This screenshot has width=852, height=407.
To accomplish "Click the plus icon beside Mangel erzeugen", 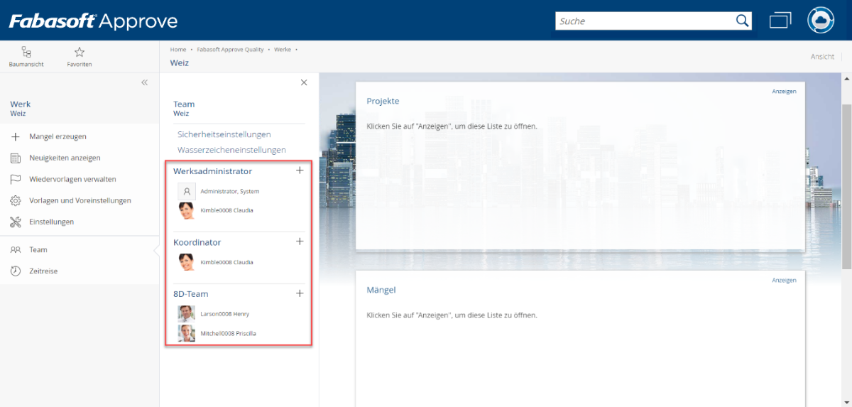I will click(x=16, y=136).
